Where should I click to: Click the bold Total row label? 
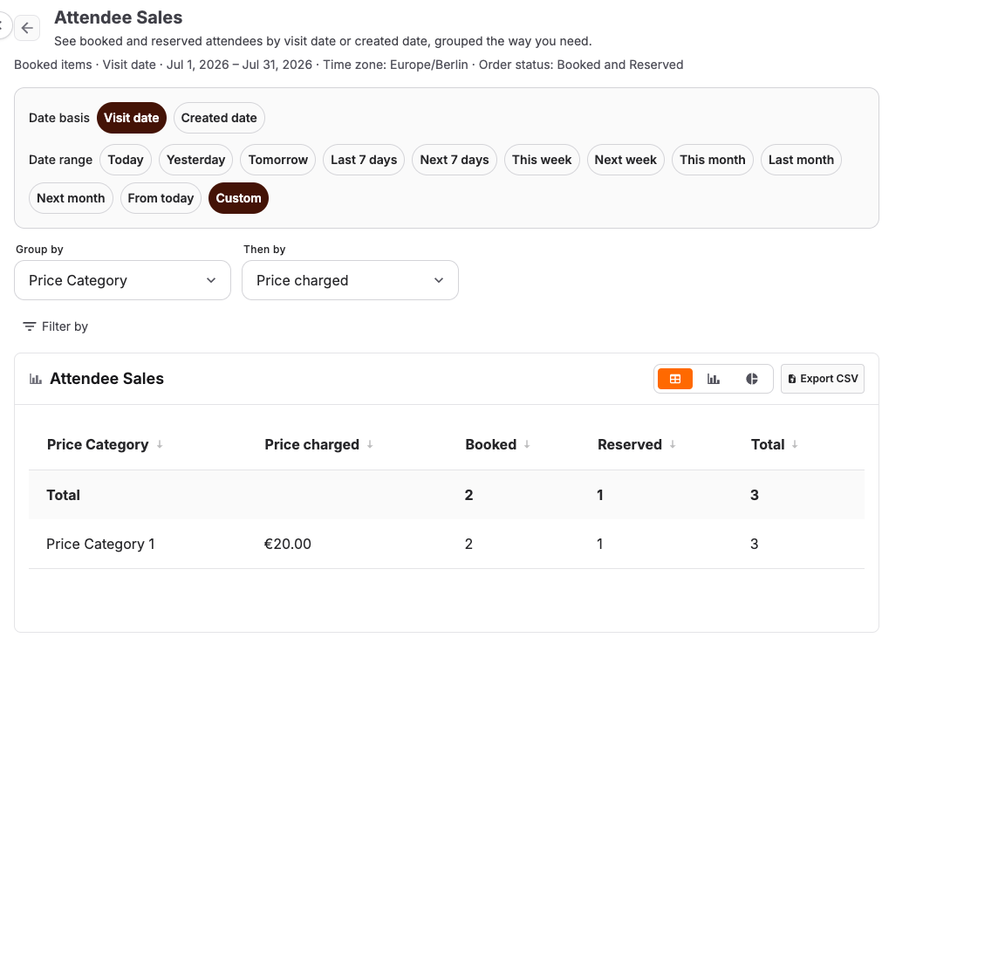tap(63, 495)
